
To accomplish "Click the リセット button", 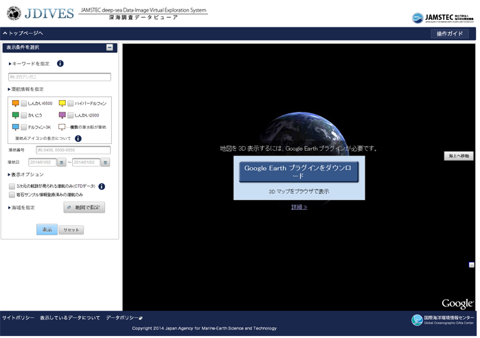I will pyautogui.click(x=71, y=230).
